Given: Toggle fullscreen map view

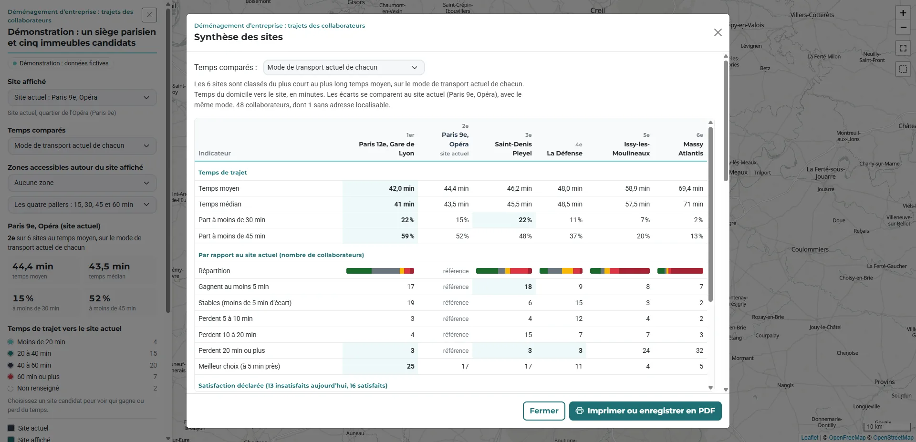Looking at the screenshot, I should [x=903, y=48].
